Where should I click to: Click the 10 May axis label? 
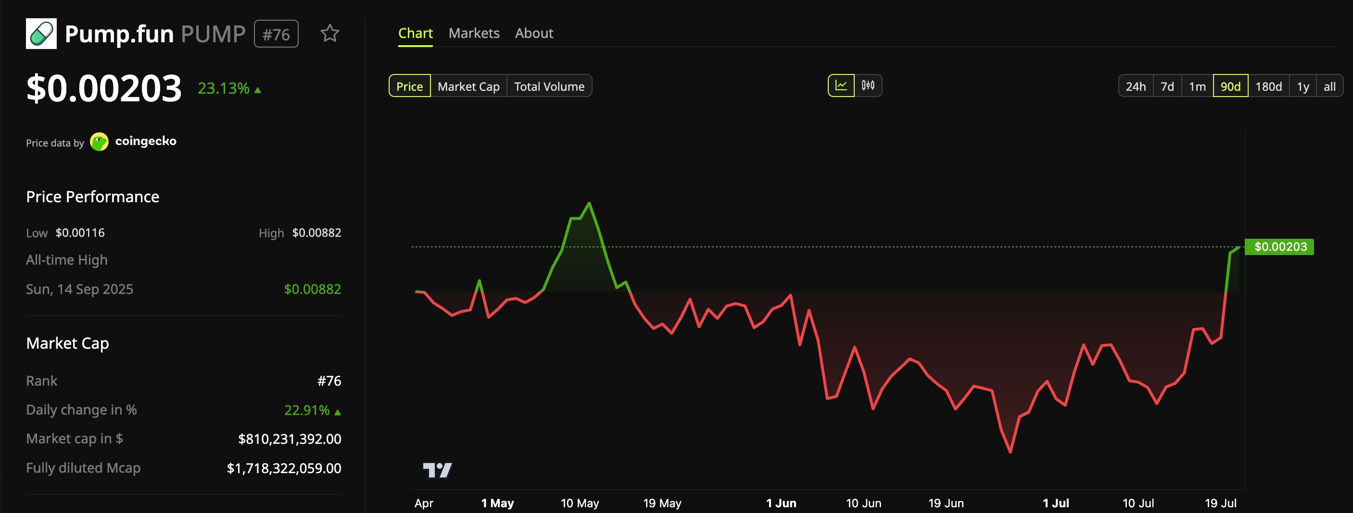point(579,503)
